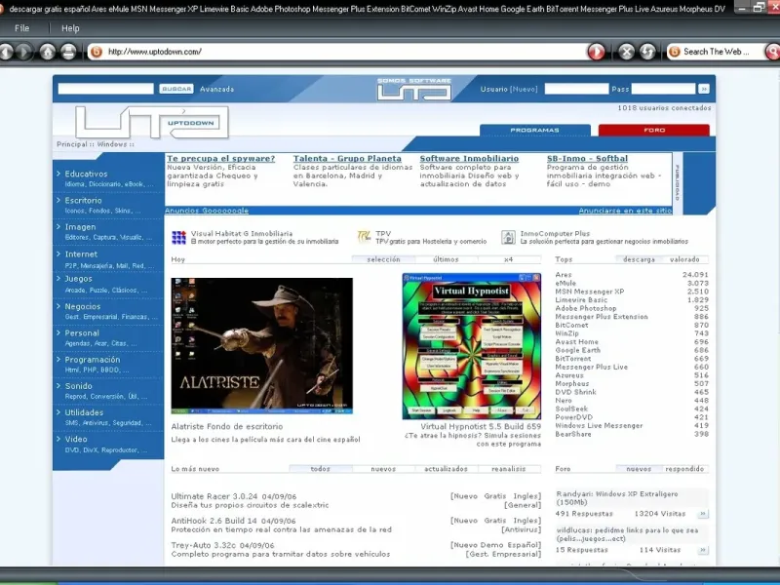The image size is (780, 585).
Task: Open the Alatriste wallpaper thumbnail
Action: click(261, 346)
